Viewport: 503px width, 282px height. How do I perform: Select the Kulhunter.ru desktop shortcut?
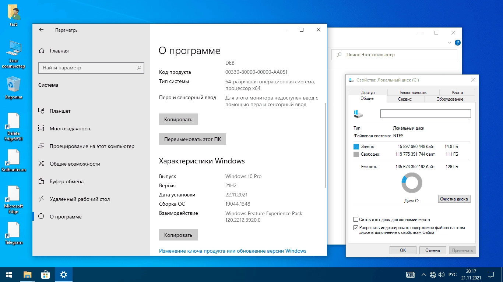[14, 161]
